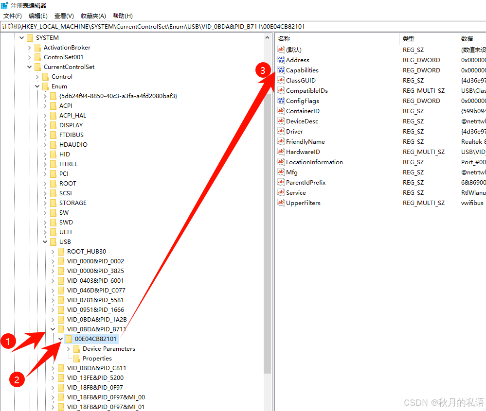Select the VID_0BDA&PID_1A2B key
486x411 pixels.
pyautogui.click(x=97, y=319)
